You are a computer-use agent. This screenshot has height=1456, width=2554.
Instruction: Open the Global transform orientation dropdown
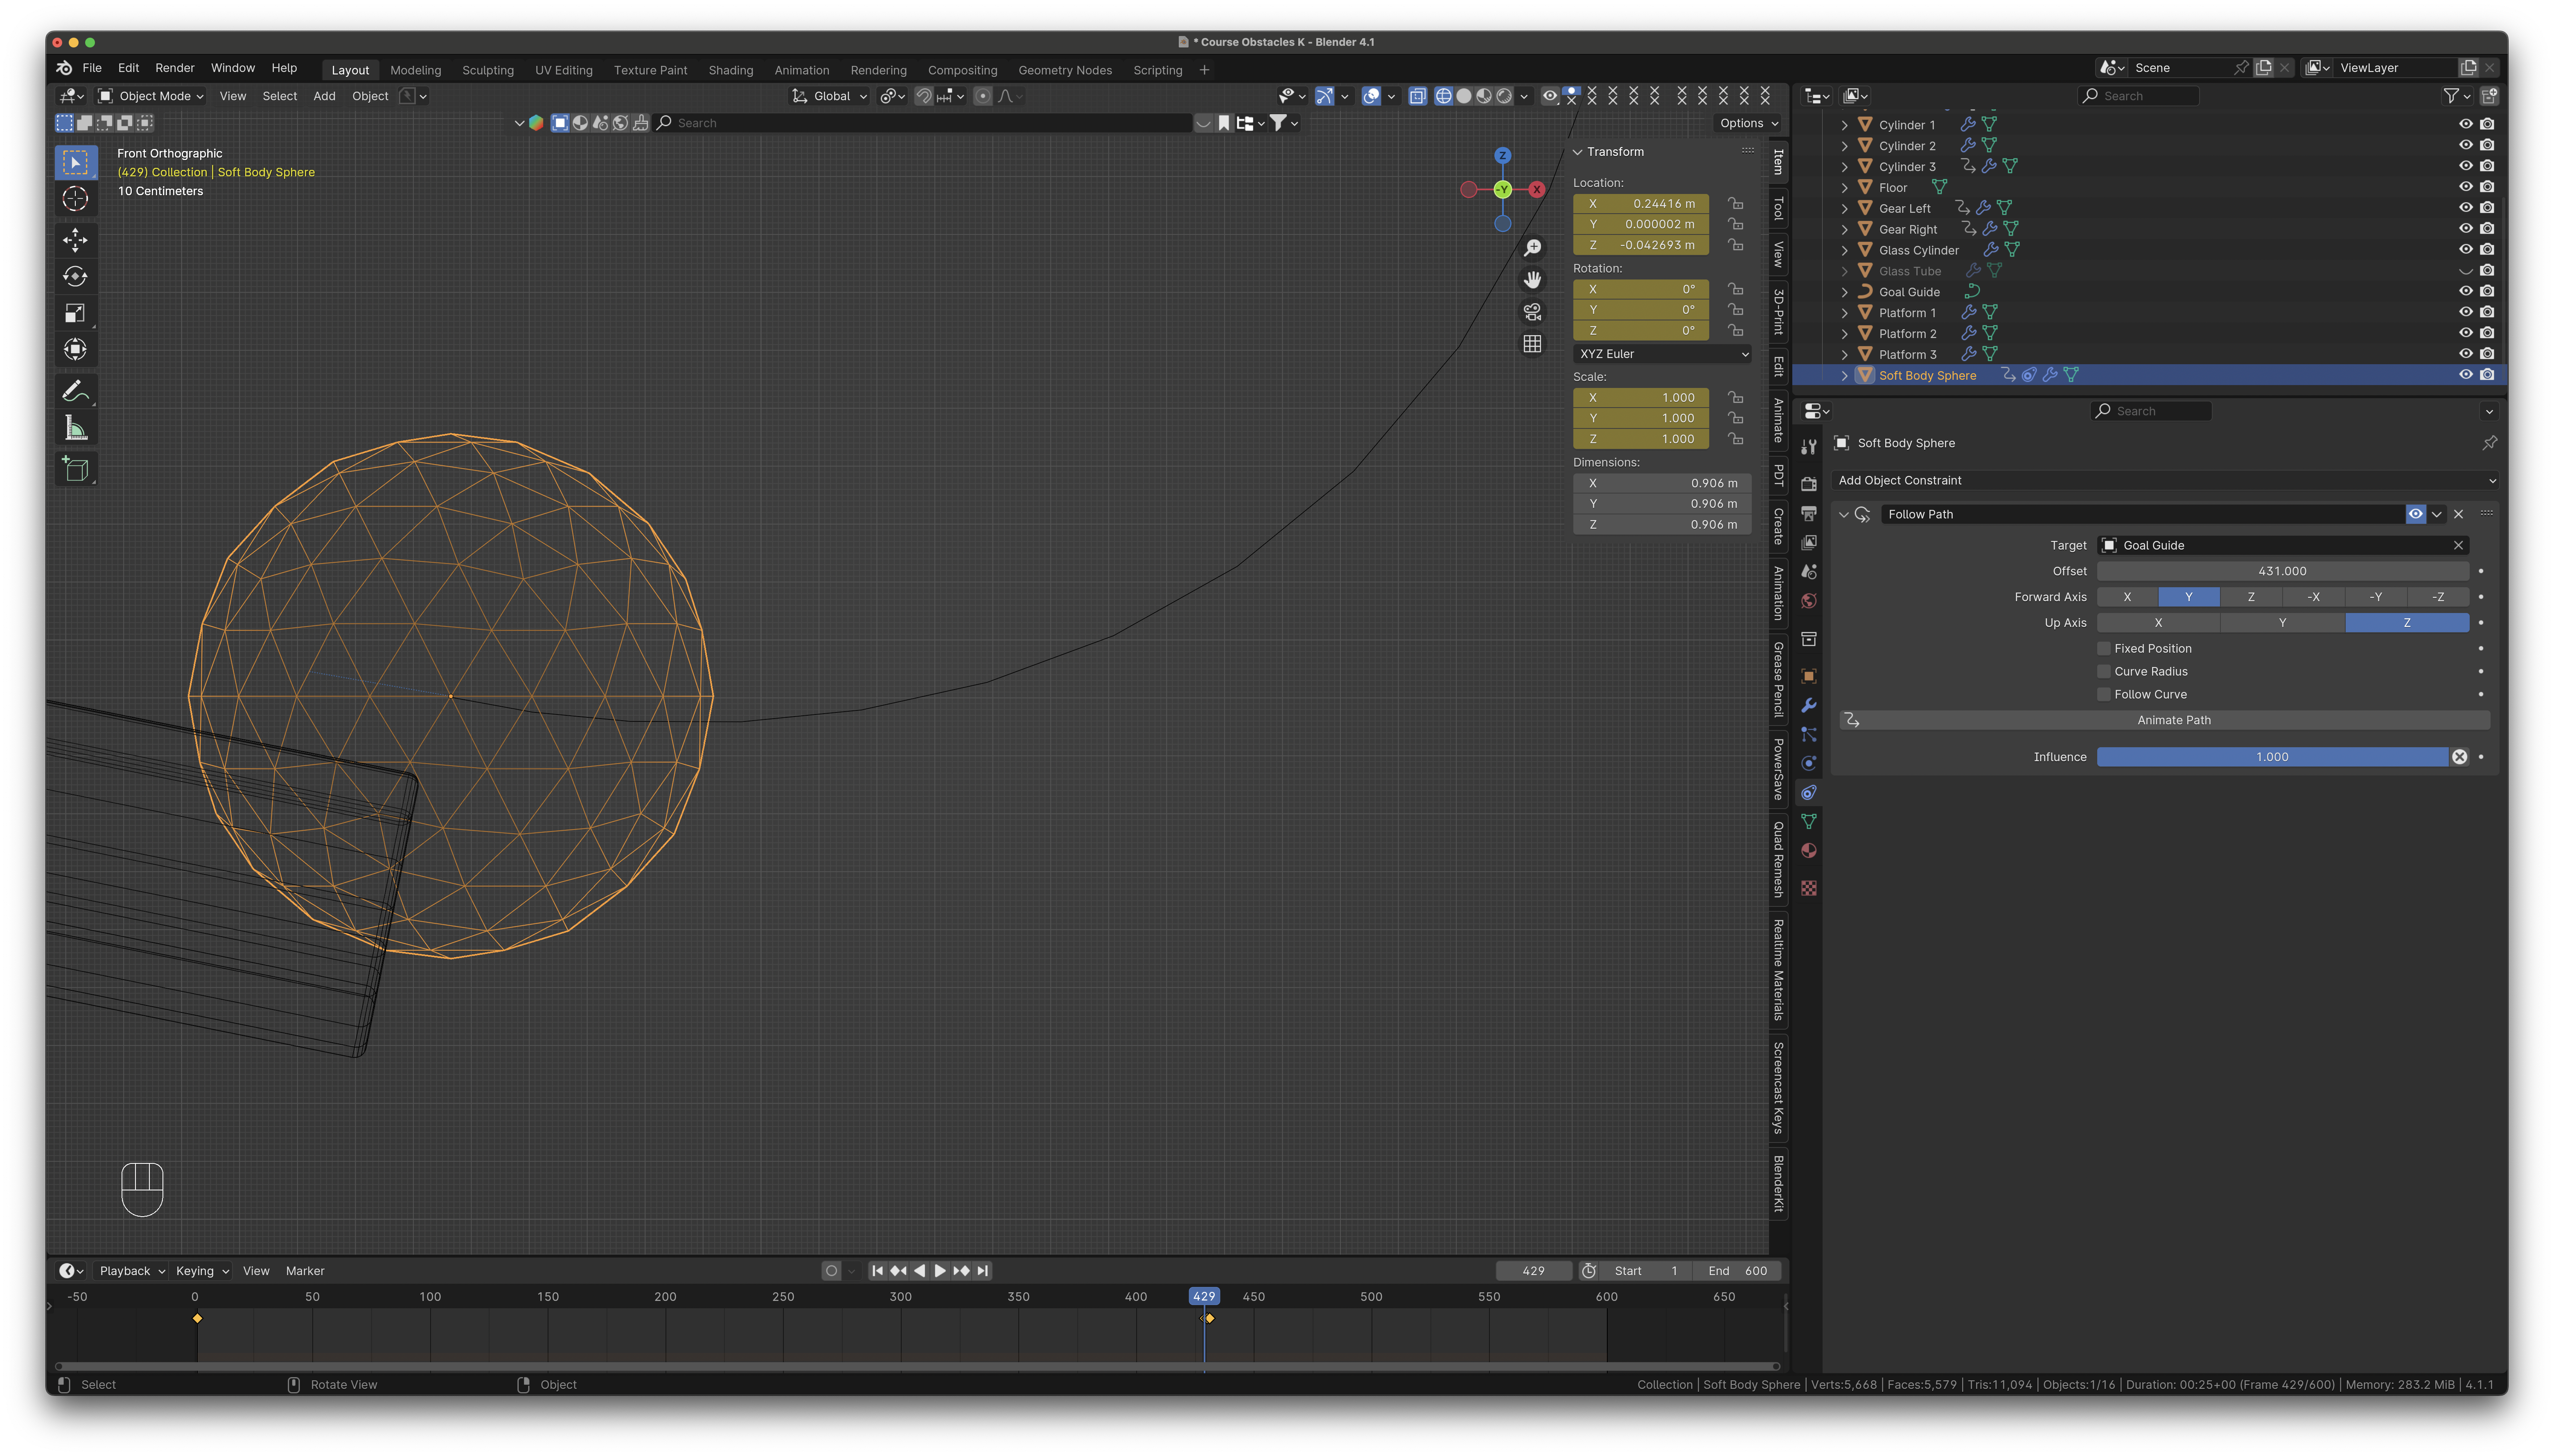(829, 96)
